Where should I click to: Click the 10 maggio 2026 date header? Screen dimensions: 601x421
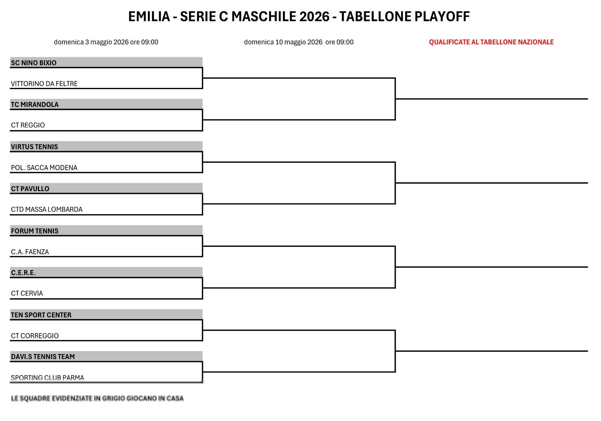pyautogui.click(x=298, y=42)
